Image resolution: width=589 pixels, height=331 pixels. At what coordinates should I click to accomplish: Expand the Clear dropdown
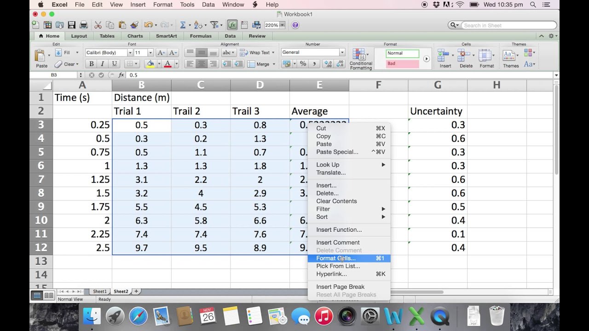coord(77,64)
